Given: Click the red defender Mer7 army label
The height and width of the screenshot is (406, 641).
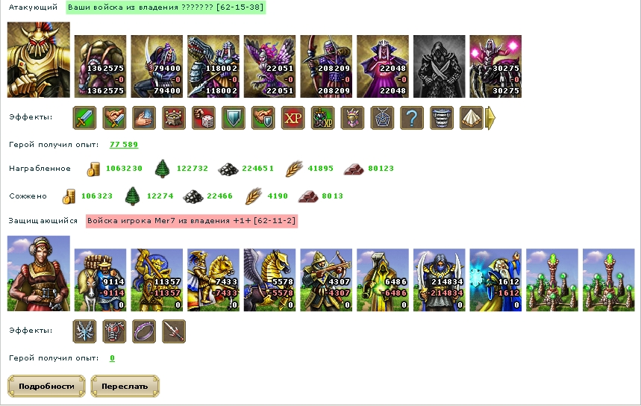Looking at the screenshot, I should point(191,221).
